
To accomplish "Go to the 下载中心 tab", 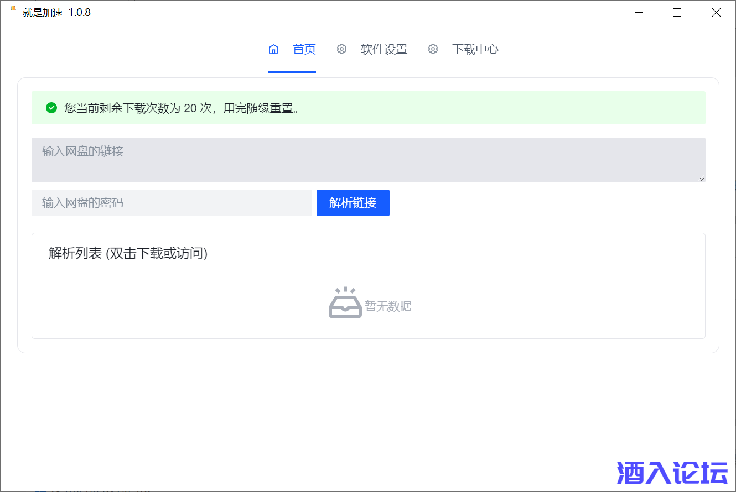I will pyautogui.click(x=475, y=49).
